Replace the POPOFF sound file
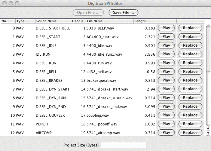This screenshot has width=211, height=151. (x=190, y=124)
